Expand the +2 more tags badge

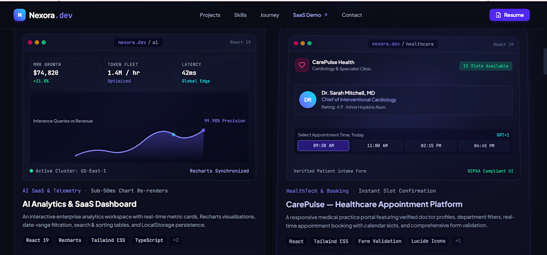coord(176,241)
